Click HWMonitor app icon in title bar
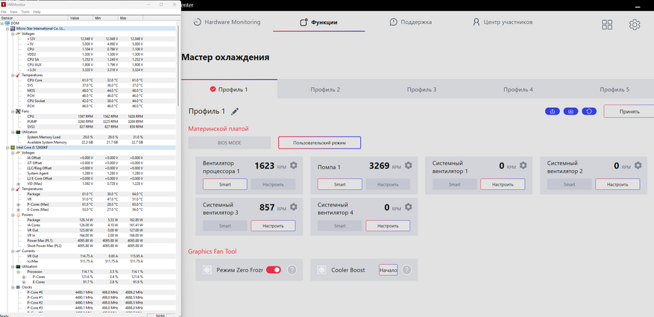Image resolution: width=654 pixels, height=317 pixels. [x=4, y=4]
